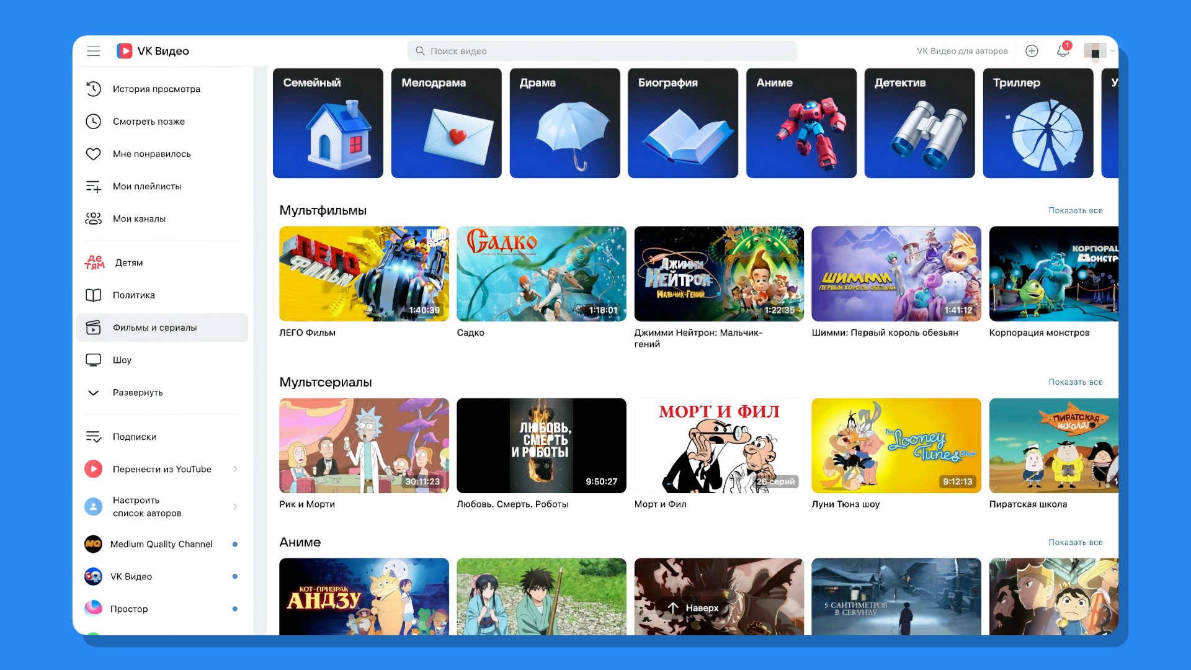Click the My playlists icon
This screenshot has height=670, width=1191.
point(94,186)
